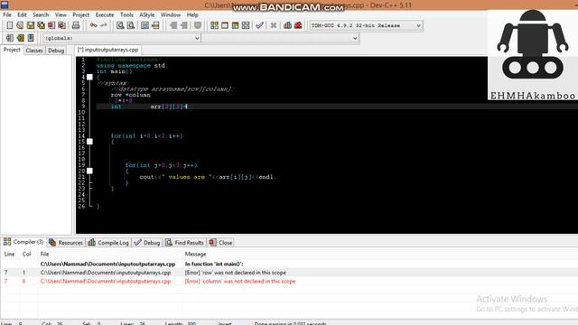Viewport: 578px width, 325px height.
Task: Open the Edit menu
Action: click(22, 14)
